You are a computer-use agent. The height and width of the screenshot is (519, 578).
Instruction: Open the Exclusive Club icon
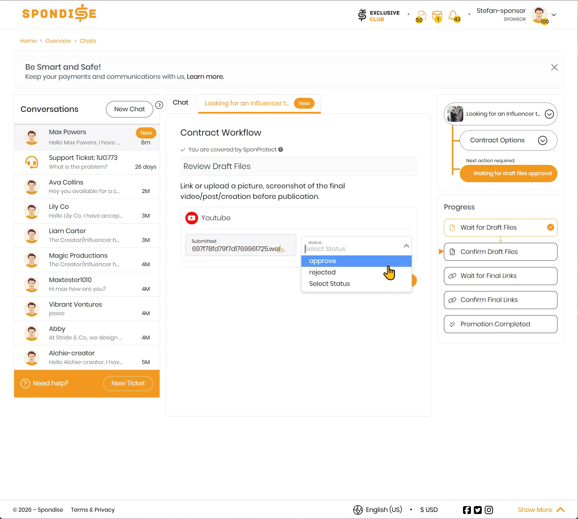pos(378,16)
